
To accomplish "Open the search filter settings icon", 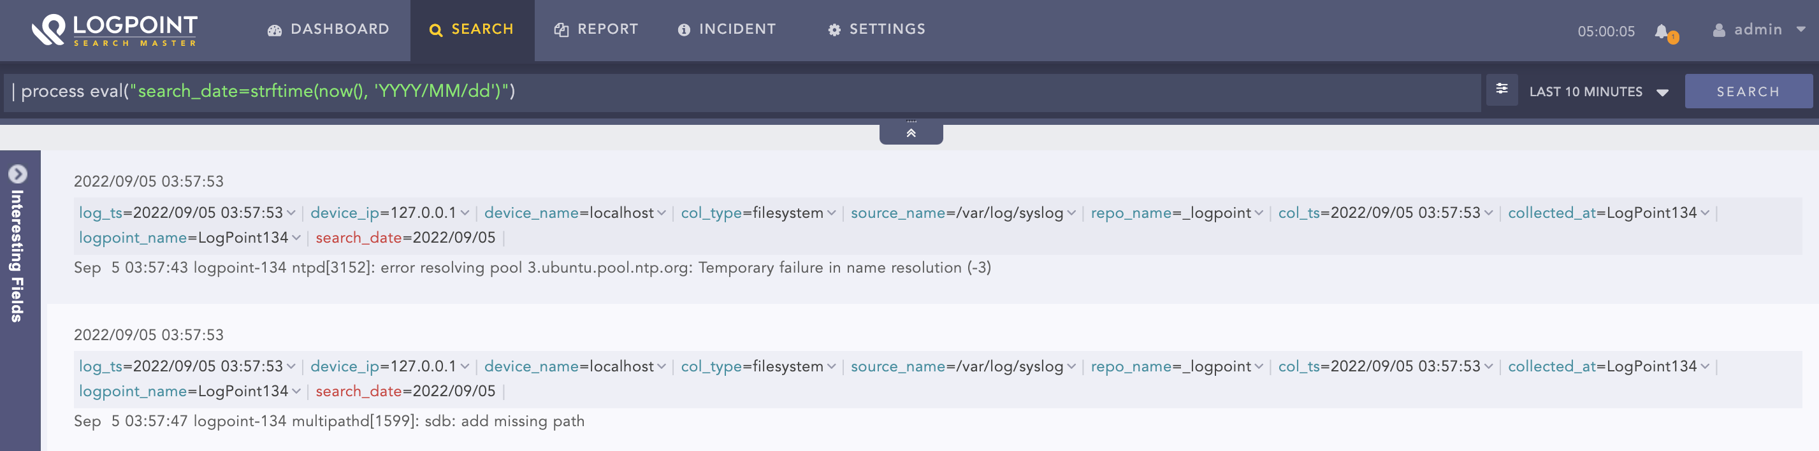I will (1501, 89).
